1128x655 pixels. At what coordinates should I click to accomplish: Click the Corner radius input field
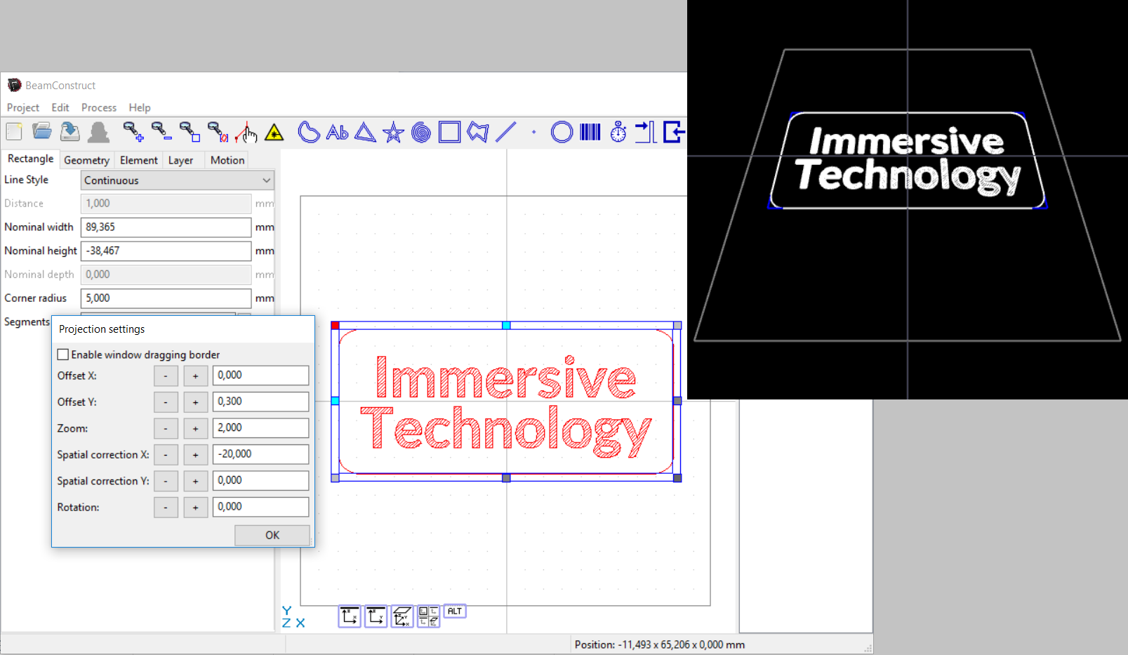pos(166,298)
